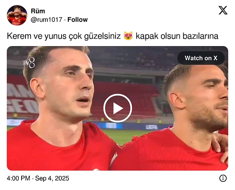
Task: Click the phrase kapak olsun bazılarına
Action: (177, 36)
